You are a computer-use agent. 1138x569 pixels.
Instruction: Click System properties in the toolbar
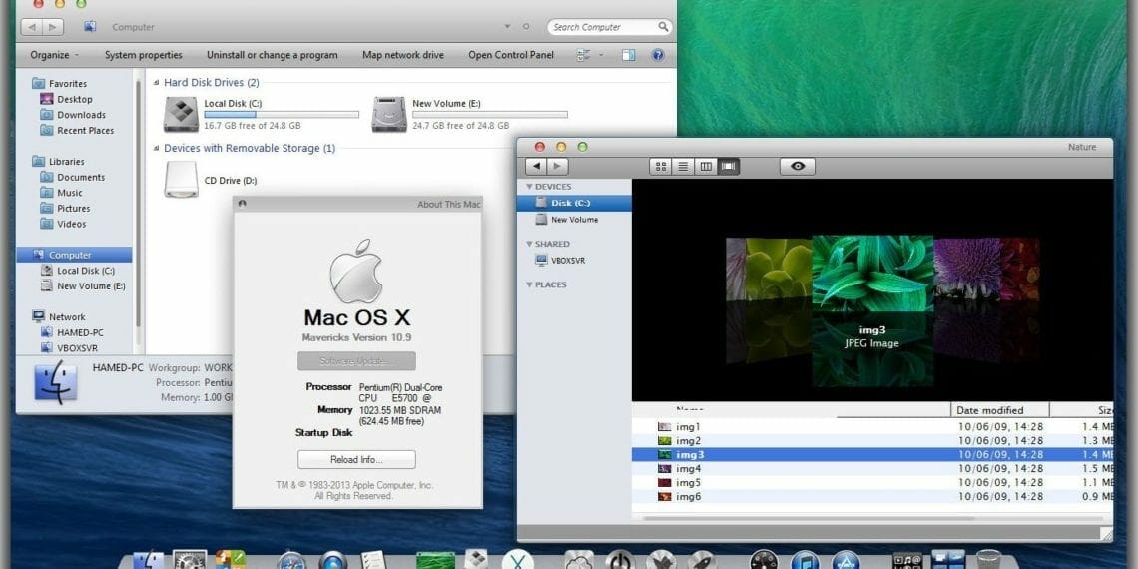coord(144,55)
